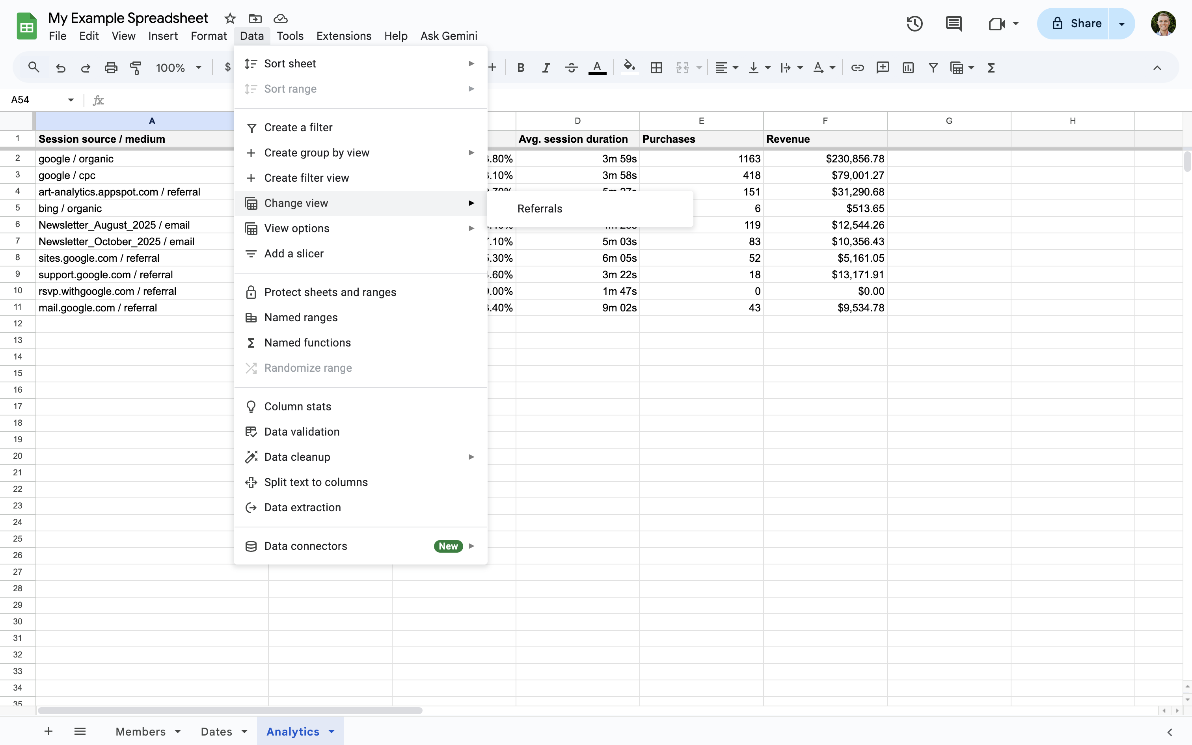Screen dimensions: 1192x745
Task: Click the version history clock icon
Action: tap(914, 23)
